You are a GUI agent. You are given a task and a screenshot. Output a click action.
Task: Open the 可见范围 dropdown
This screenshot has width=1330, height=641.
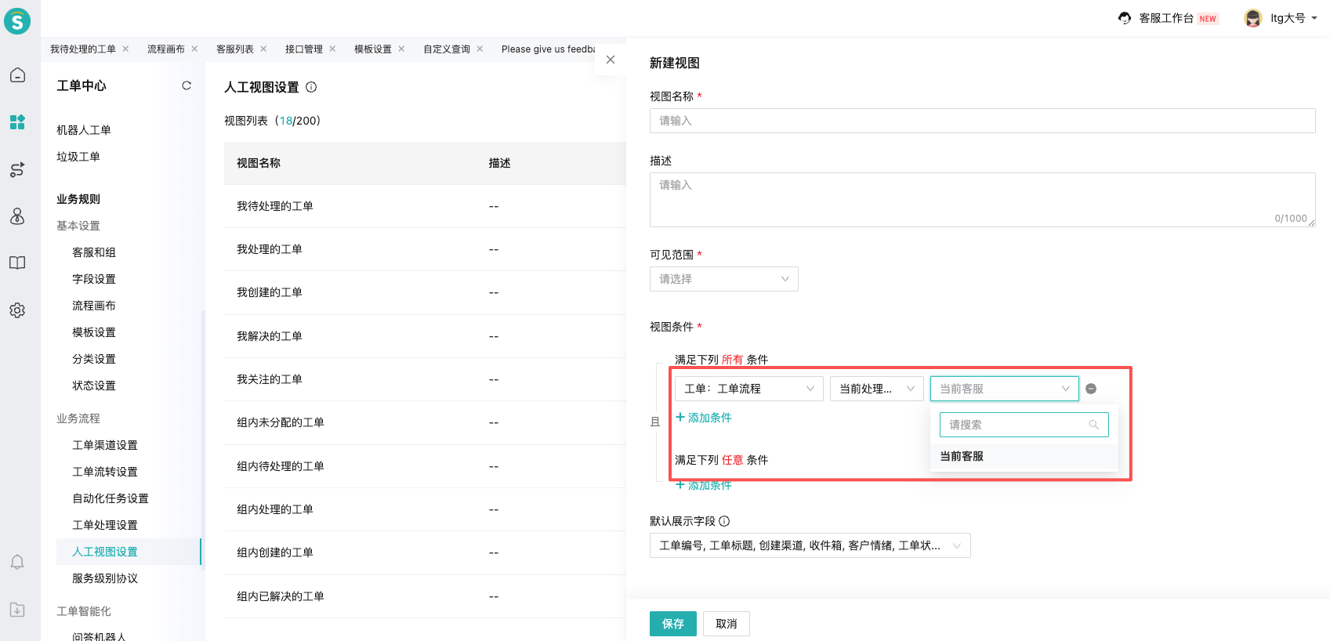(723, 279)
